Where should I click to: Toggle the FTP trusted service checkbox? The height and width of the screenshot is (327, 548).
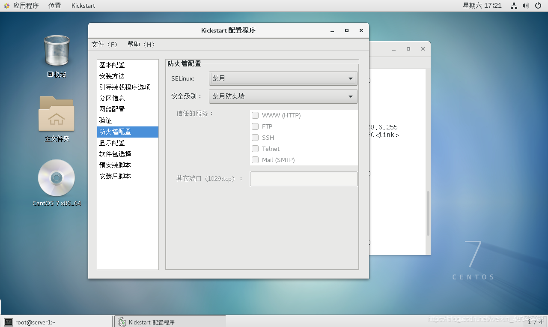pos(255,126)
